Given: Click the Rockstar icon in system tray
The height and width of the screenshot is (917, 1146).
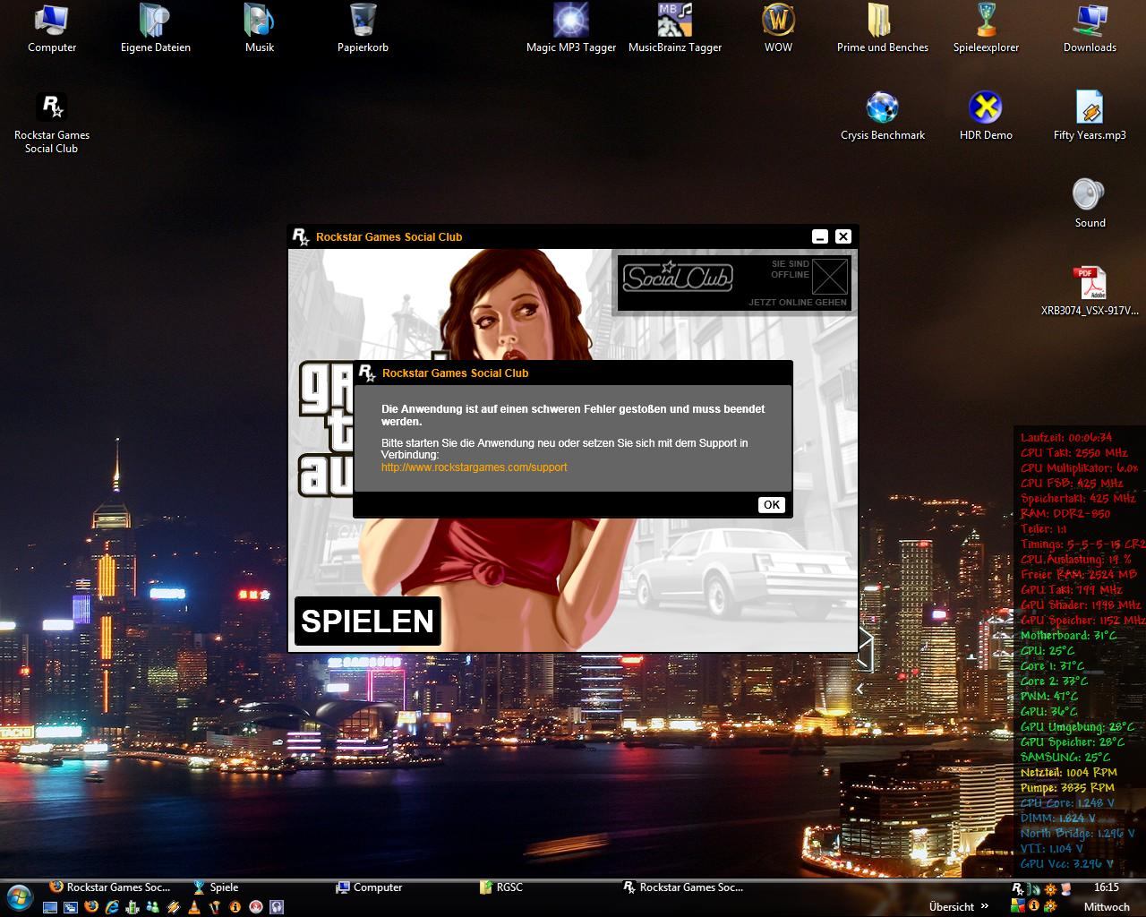Looking at the screenshot, I should 1018,888.
